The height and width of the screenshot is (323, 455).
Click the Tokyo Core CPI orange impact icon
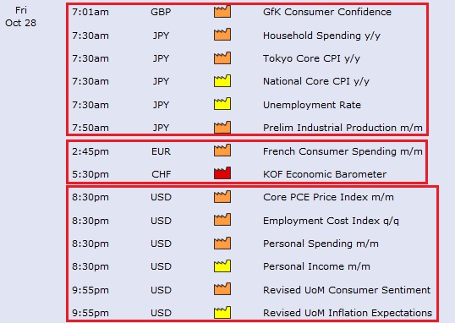click(222, 58)
